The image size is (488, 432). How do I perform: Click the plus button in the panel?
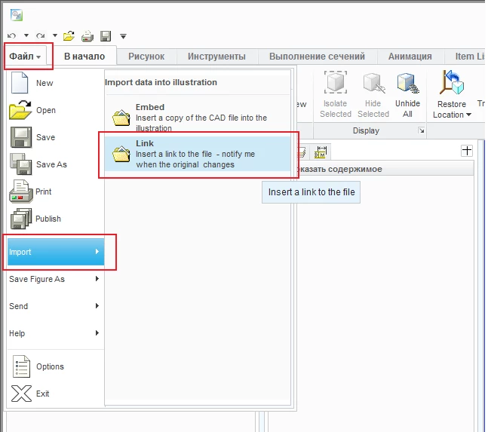pyautogui.click(x=467, y=151)
